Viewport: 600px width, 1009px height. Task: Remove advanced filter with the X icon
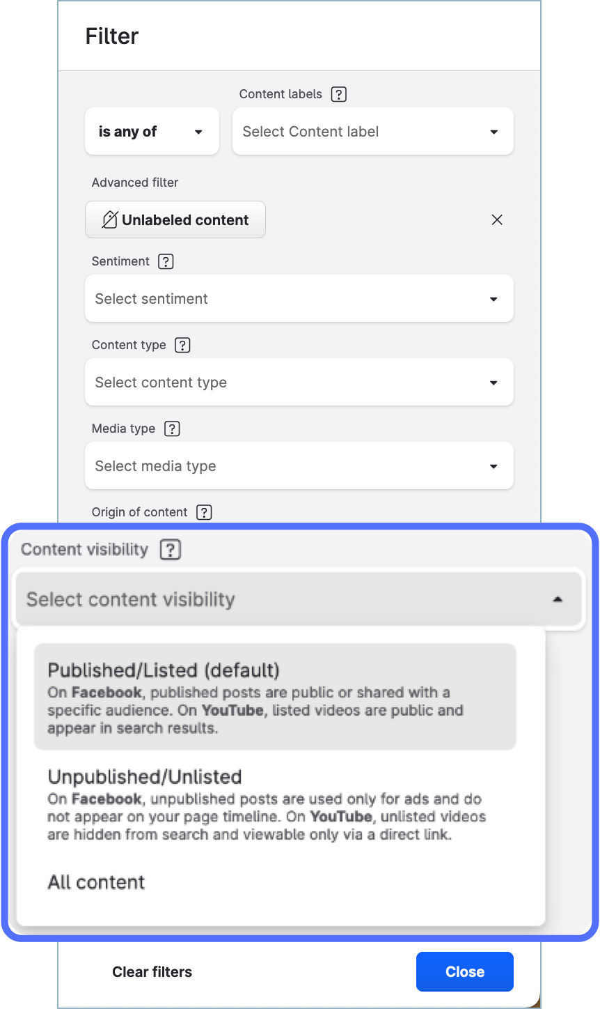497,220
